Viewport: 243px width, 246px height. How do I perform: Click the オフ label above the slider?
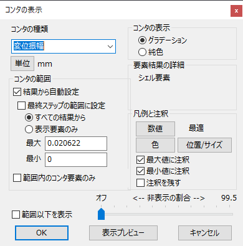pos(101,198)
